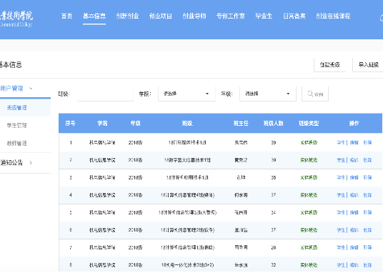This screenshot has width=383, height=273.
Task: Click student count 32 in row 8
Action: pos(274,265)
